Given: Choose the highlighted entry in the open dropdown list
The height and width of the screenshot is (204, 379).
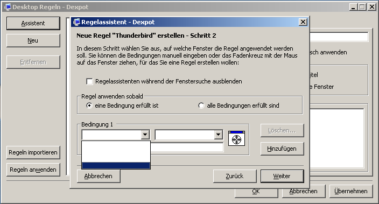Looking at the screenshot, I should 116,166.
